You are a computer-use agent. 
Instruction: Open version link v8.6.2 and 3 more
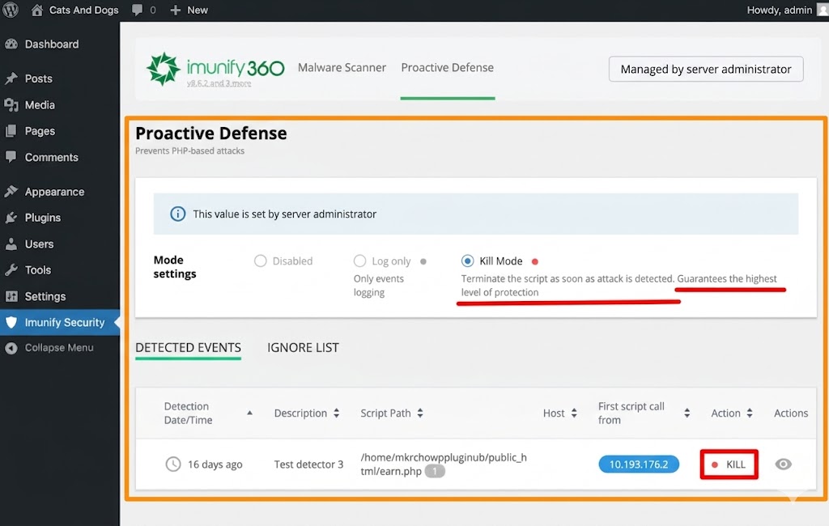tap(219, 83)
